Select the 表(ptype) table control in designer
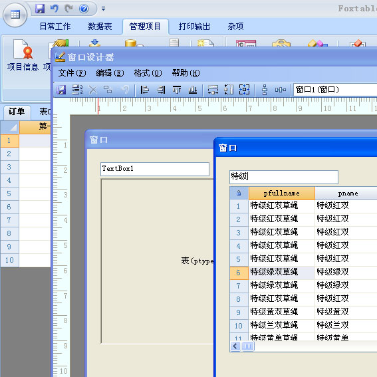The width and height of the screenshot is (377, 377). [x=157, y=261]
